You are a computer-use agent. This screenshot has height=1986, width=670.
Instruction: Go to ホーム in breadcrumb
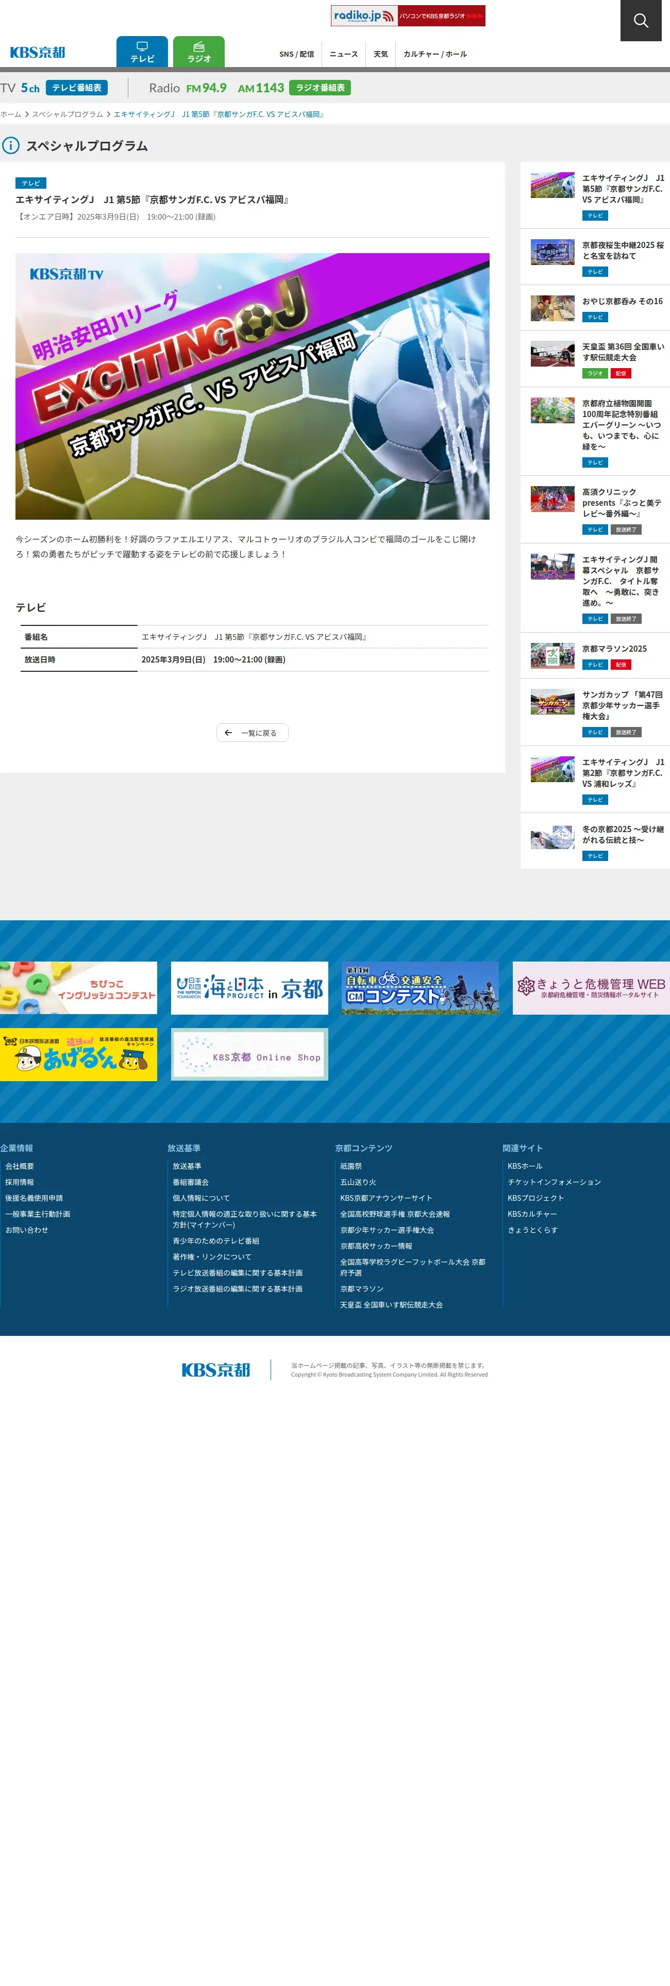11,114
